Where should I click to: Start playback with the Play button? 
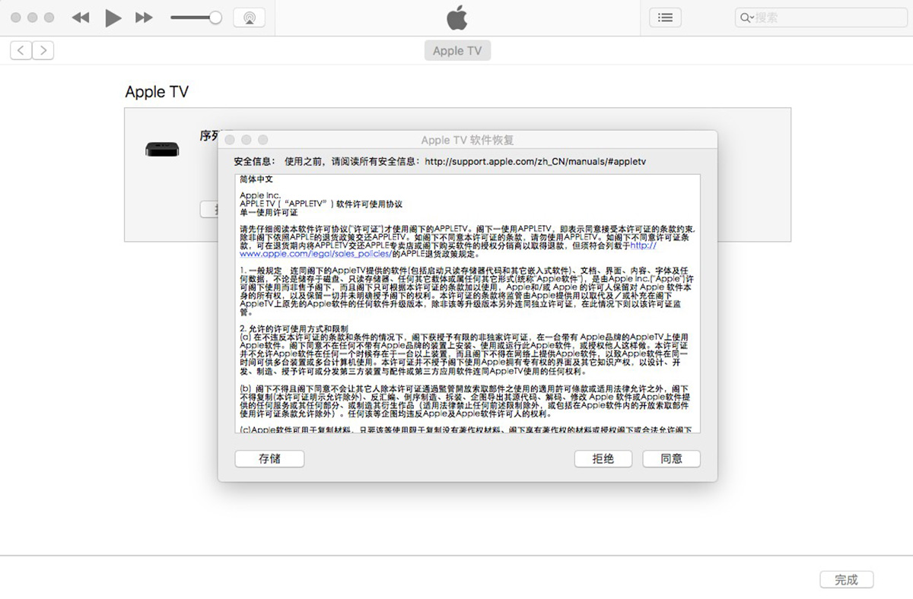[x=113, y=17]
